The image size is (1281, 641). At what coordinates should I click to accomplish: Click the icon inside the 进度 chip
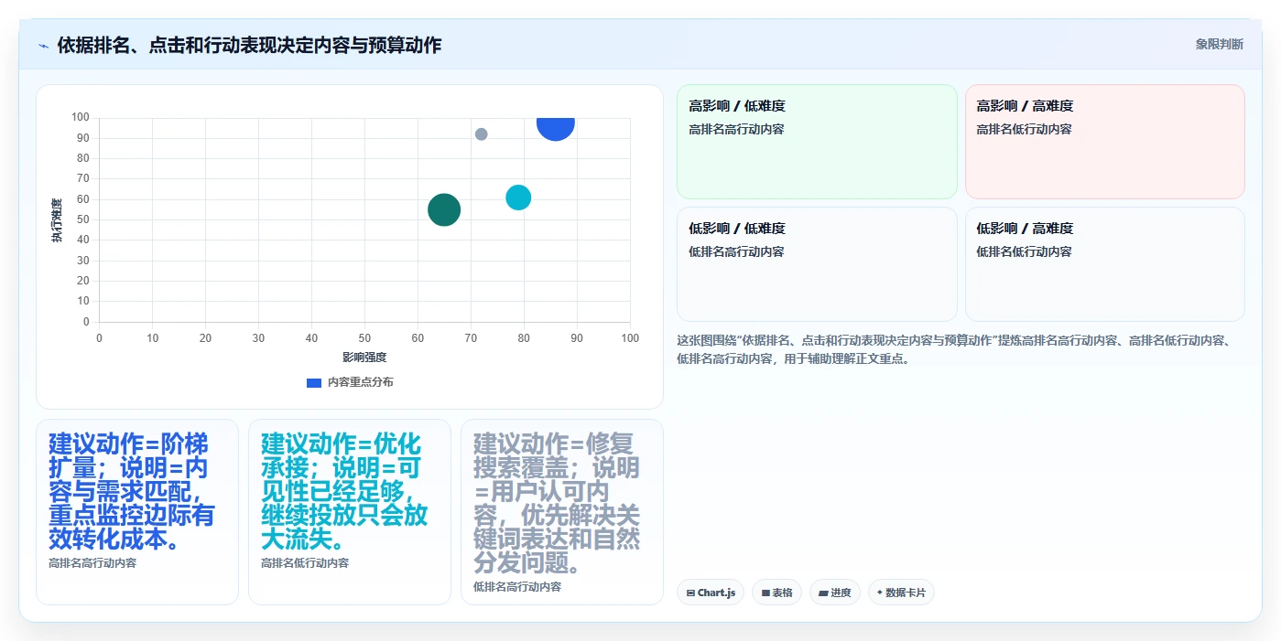tap(823, 593)
